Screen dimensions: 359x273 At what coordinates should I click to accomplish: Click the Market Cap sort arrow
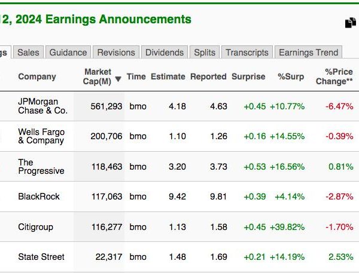[118, 79]
